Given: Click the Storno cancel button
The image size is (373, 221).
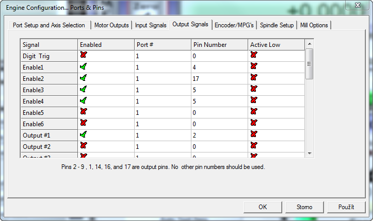Looking at the screenshot, I should tap(304, 207).
